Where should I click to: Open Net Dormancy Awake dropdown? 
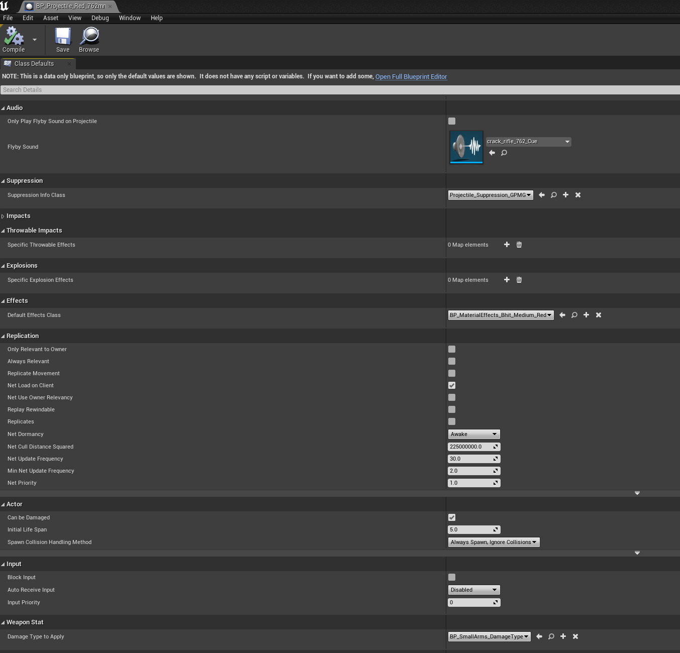pos(474,434)
